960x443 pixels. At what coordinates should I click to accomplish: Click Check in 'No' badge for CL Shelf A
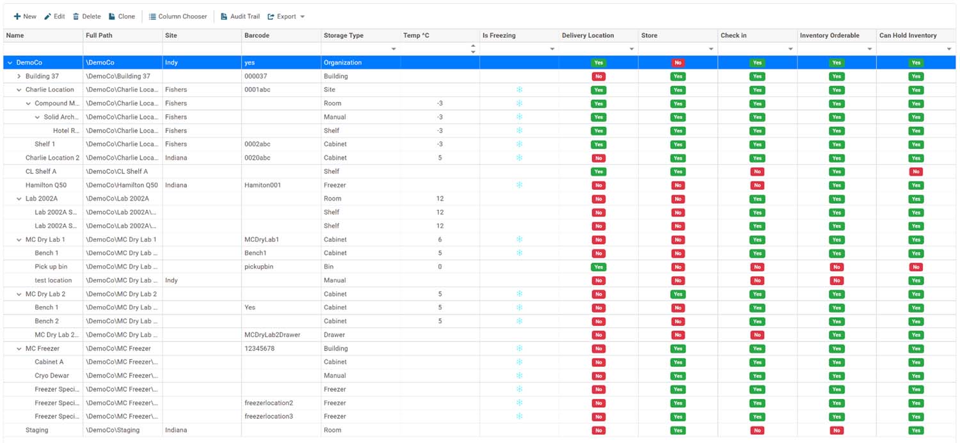(757, 171)
